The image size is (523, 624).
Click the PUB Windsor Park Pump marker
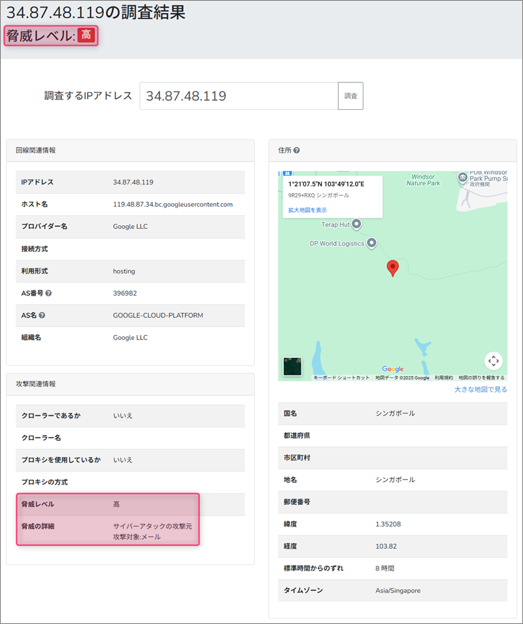pos(463,177)
